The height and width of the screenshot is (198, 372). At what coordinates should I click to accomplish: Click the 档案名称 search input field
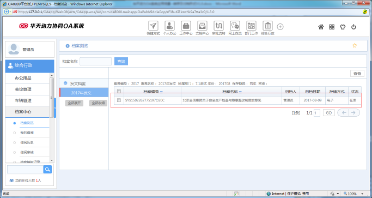coord(96,61)
